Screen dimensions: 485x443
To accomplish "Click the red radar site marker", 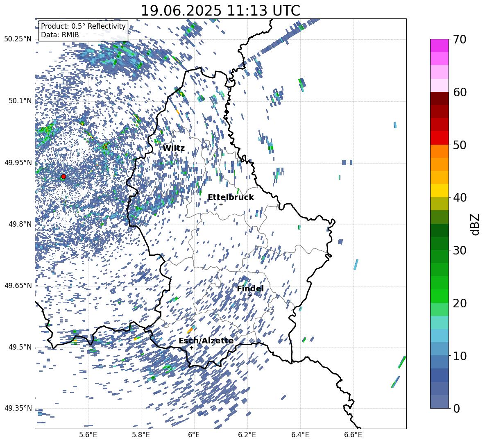I will pos(63,176).
